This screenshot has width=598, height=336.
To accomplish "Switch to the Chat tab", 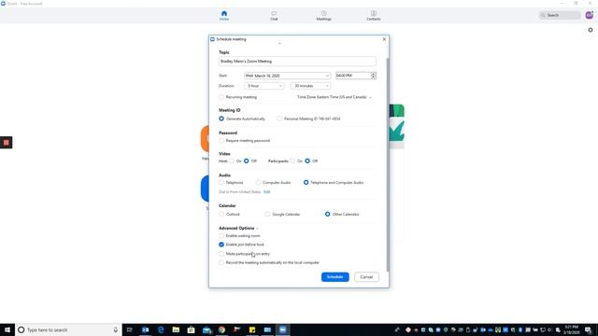I will (x=274, y=15).
